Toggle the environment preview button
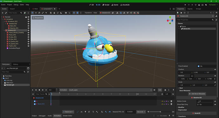 [x=77, y=13]
